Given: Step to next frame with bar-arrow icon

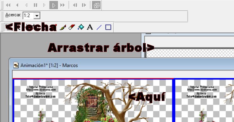Looking at the screenshot, I should point(84,5).
